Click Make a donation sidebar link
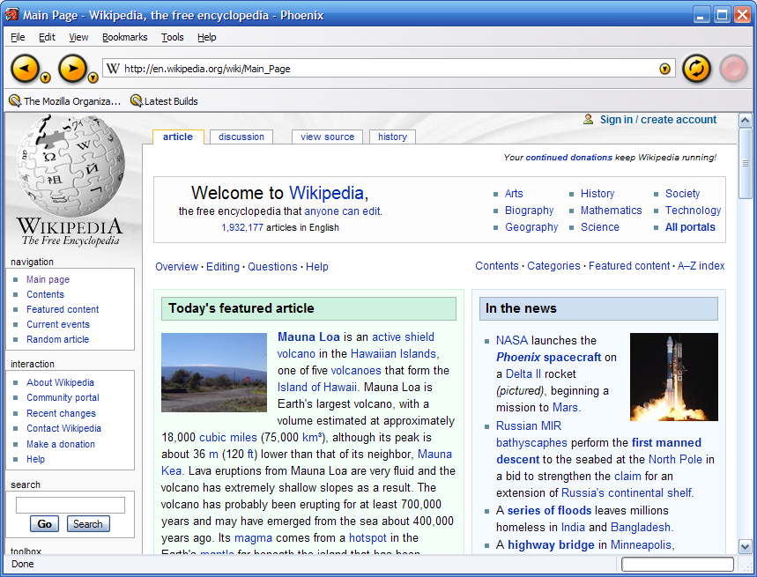The image size is (757, 577). [60, 444]
